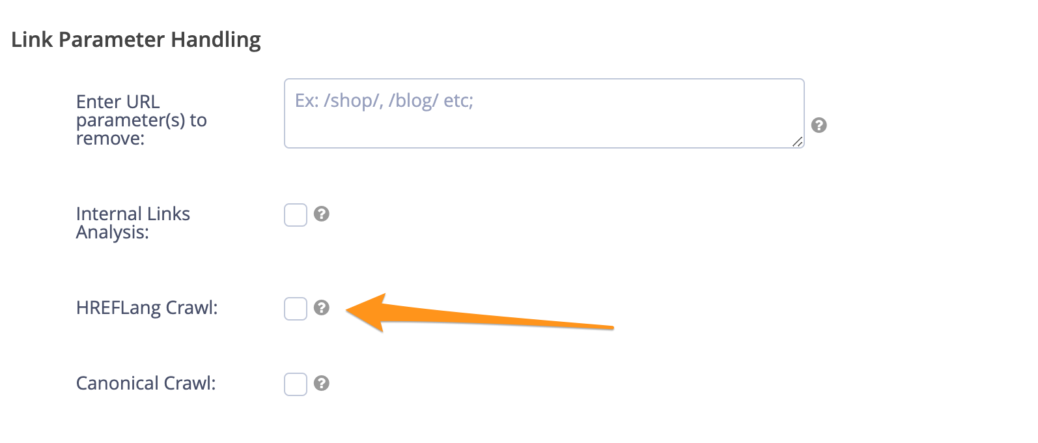
Task: Click the word 'Analysis:' in the label
Action: 113,233
